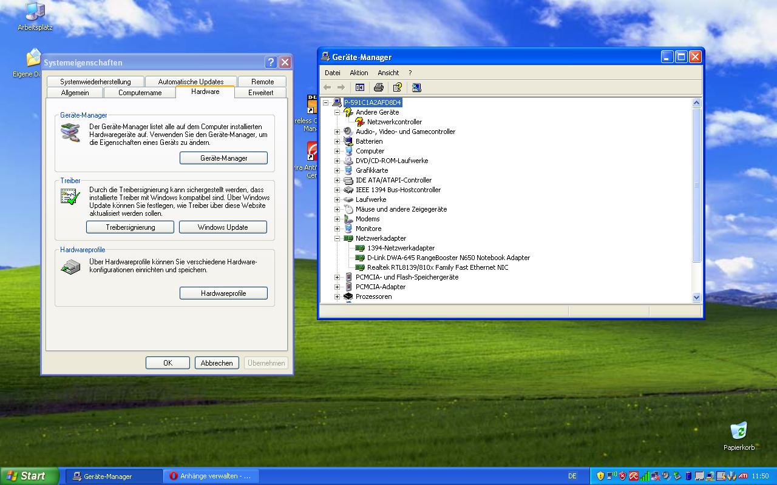
Task: Click Abbrechen in Systemeigenschaften
Action: click(x=217, y=363)
